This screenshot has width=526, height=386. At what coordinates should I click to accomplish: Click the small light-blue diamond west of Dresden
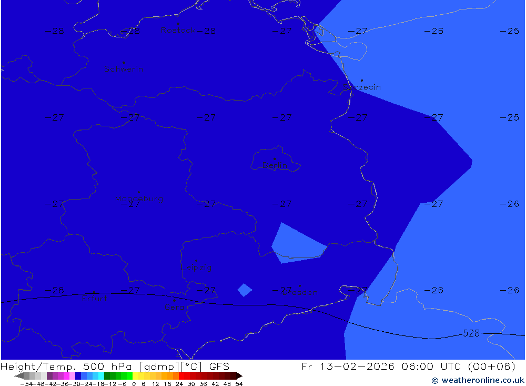[x=245, y=290]
